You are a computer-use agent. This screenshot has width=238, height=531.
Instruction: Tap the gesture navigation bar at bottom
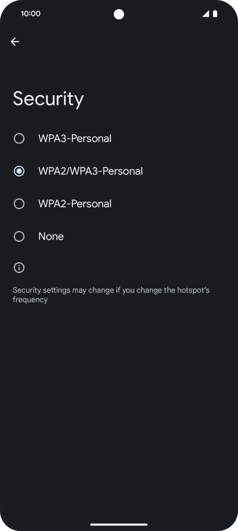[119, 525]
